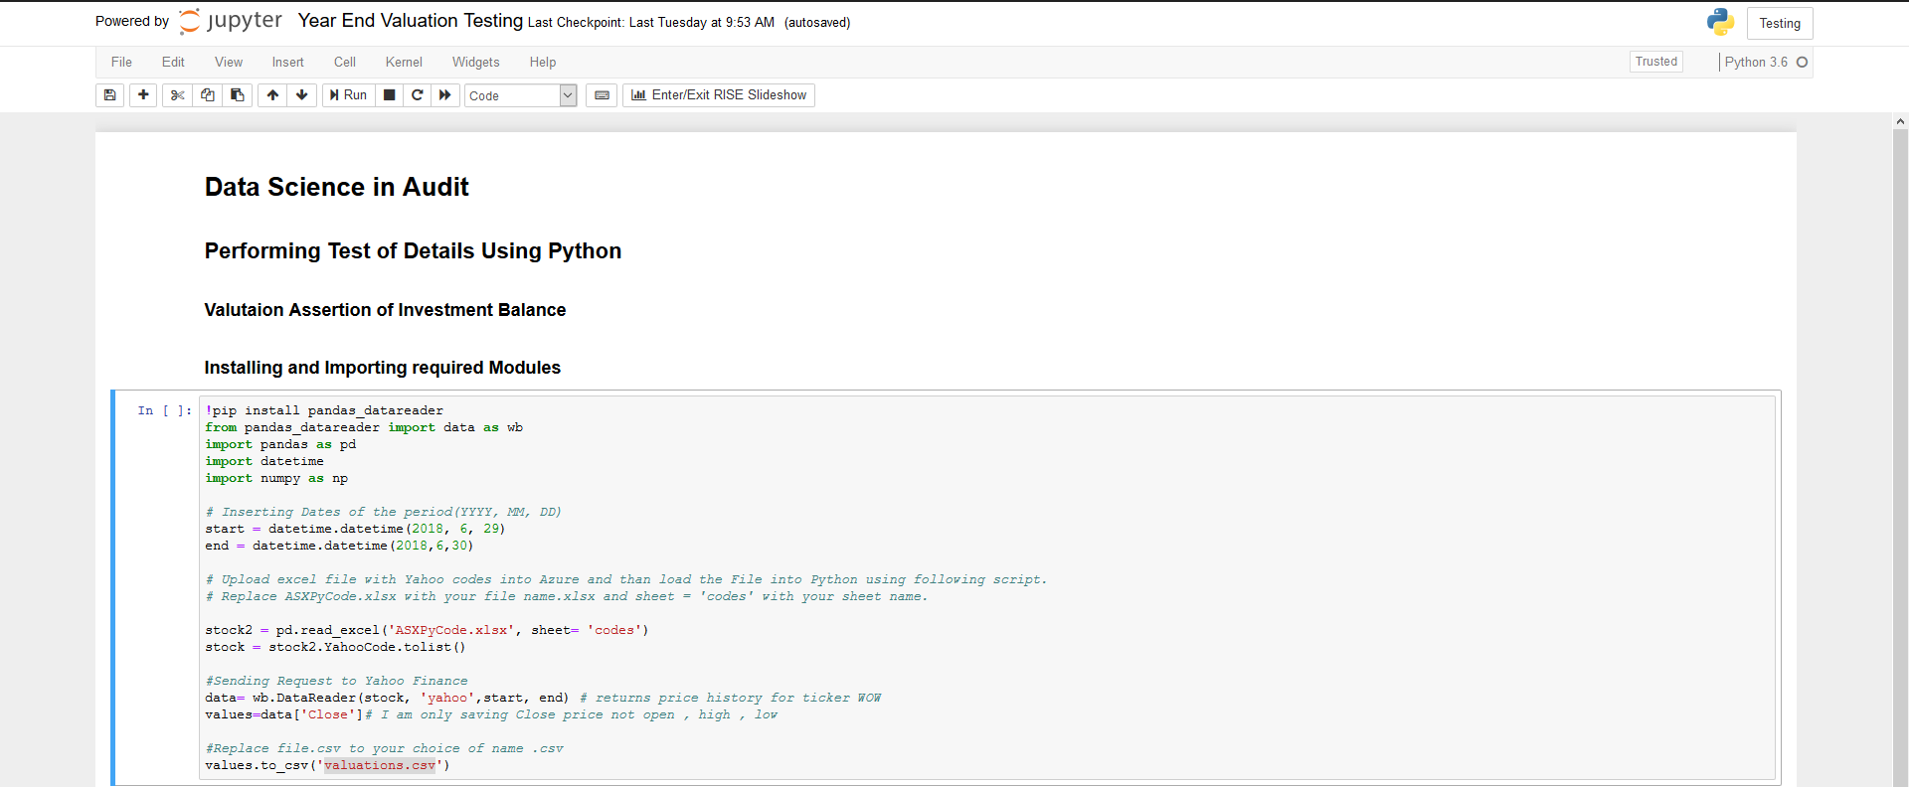Image resolution: width=1909 pixels, height=787 pixels.
Task: Cut selected cells with the scissors icon
Action: point(178,95)
